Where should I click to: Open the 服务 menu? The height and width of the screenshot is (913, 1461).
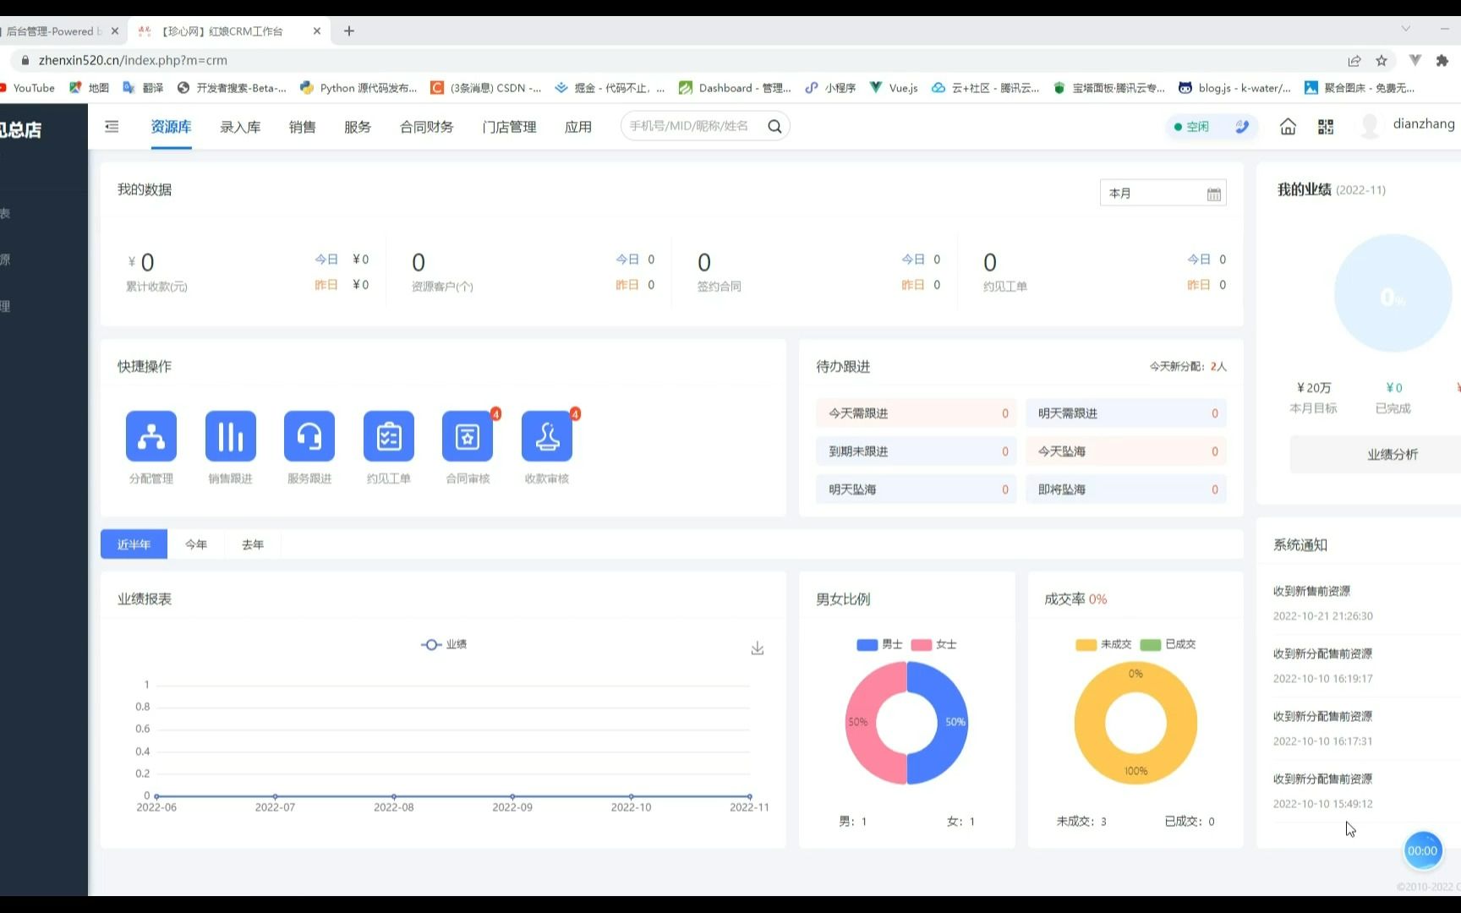[x=358, y=128]
